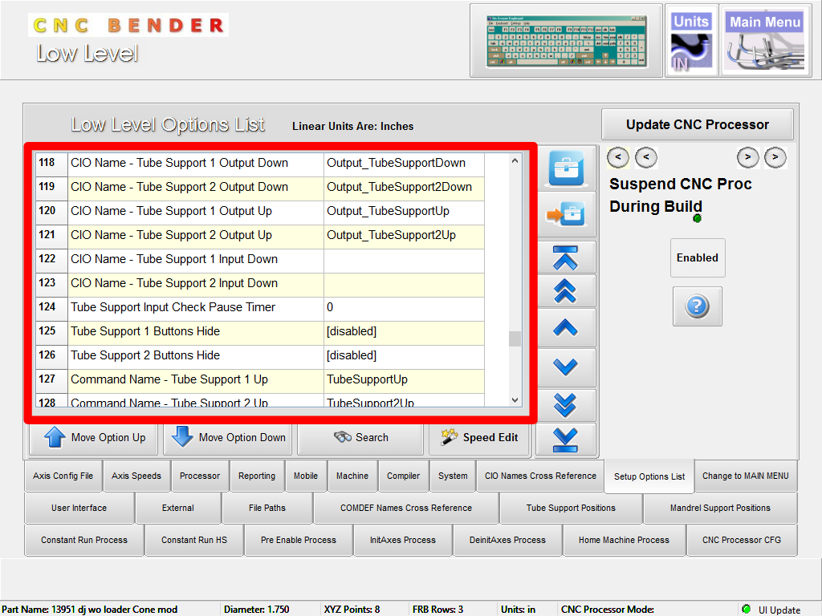Screen dimensions: 822x616
Task: Click the Units IN icon button
Action: (691, 41)
